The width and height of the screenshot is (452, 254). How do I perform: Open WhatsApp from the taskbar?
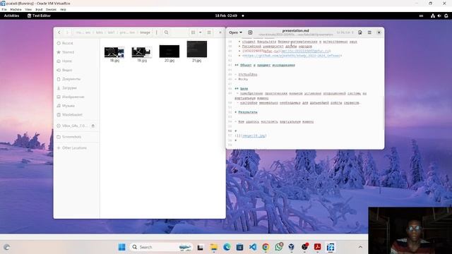[279, 247]
